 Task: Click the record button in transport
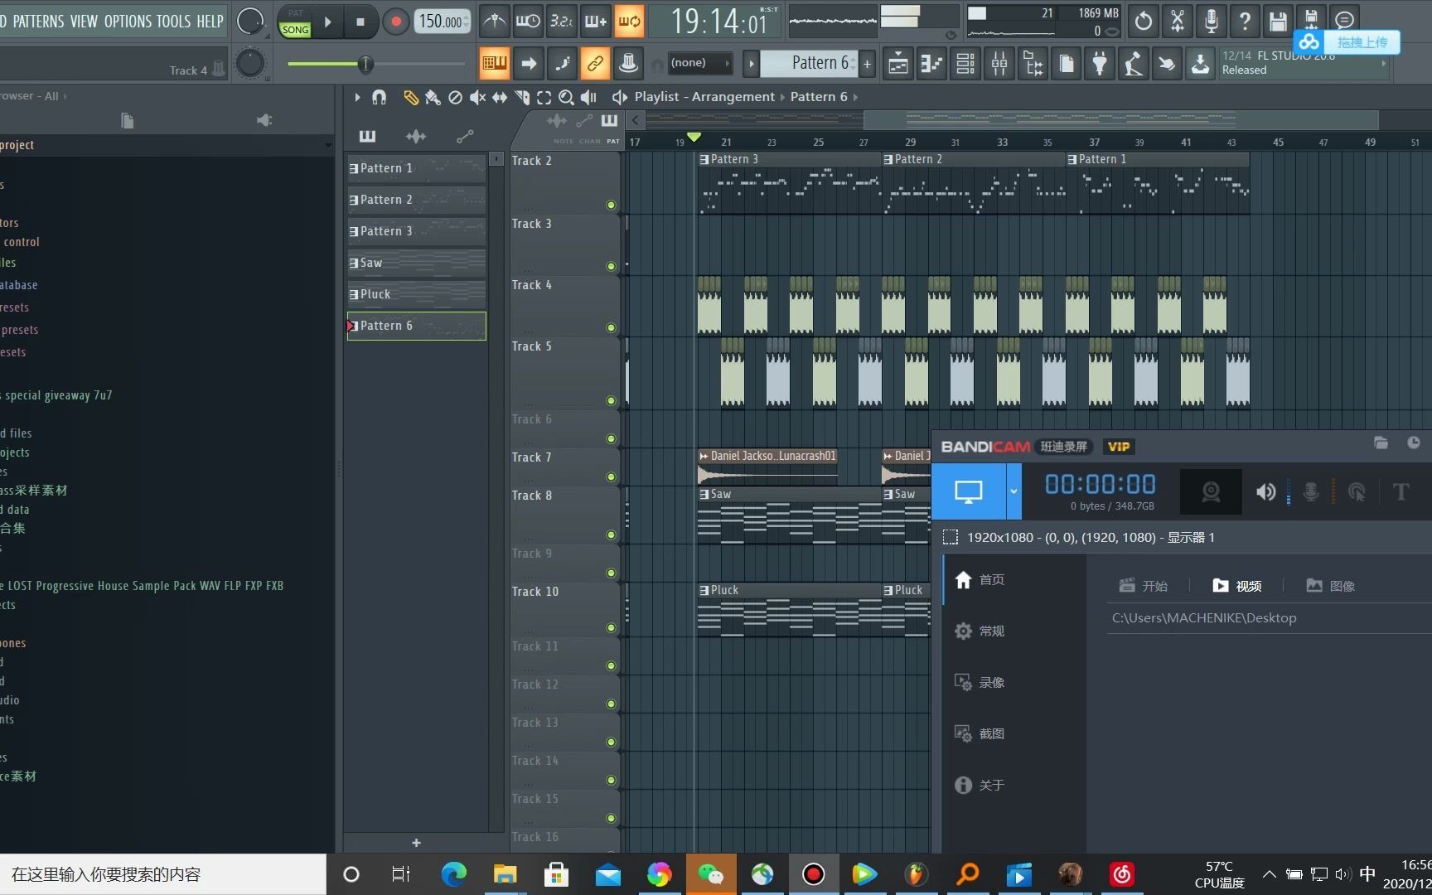[x=395, y=22]
